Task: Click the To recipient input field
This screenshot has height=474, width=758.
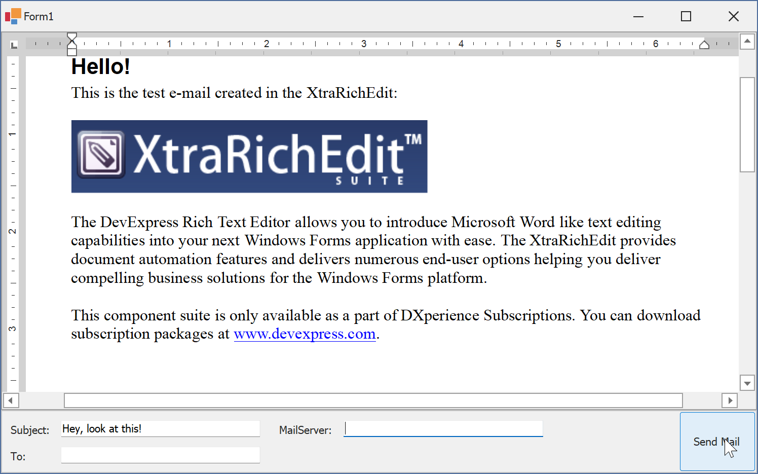Action: pyautogui.click(x=161, y=455)
